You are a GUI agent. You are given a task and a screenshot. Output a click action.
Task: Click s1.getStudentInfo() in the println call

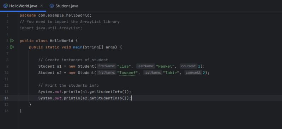pyautogui.click(x=104, y=92)
